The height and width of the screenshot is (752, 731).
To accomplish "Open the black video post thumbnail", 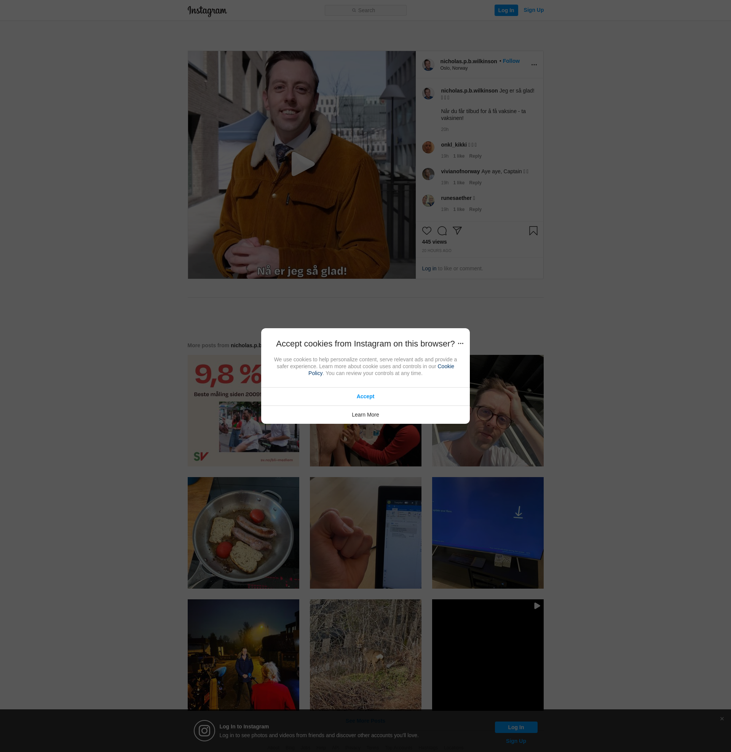I will [488, 655].
